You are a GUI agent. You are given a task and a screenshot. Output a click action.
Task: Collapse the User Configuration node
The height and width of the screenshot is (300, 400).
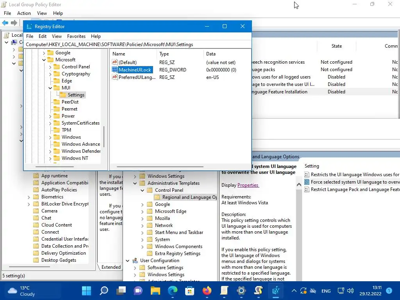coord(128,261)
